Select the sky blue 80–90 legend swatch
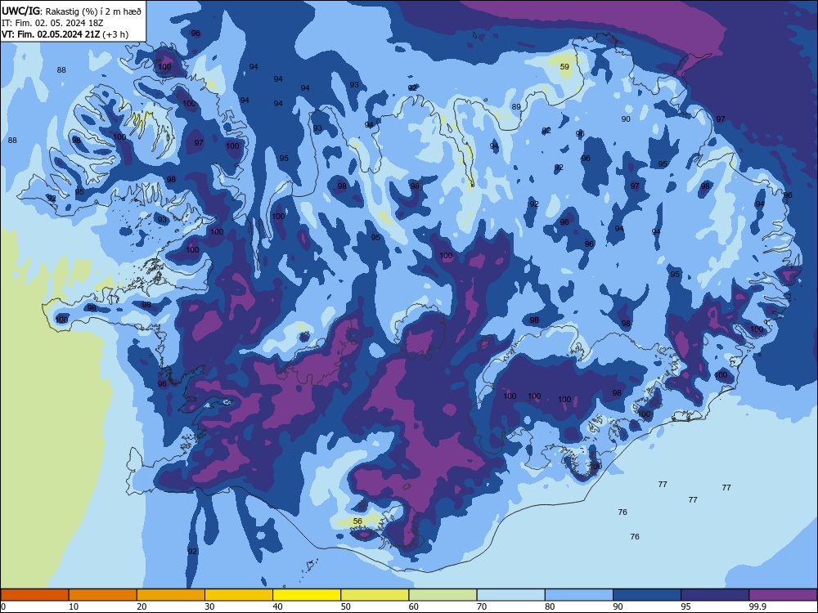818x613 pixels. pyautogui.click(x=579, y=595)
